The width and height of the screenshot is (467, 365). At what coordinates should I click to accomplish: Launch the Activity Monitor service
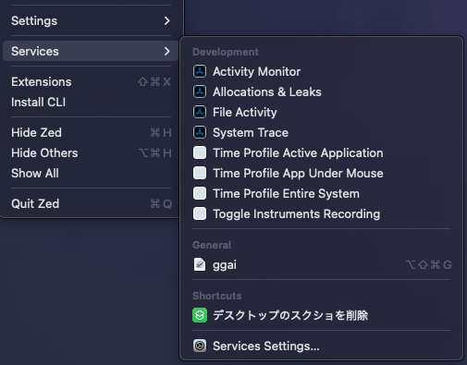coord(322,71)
